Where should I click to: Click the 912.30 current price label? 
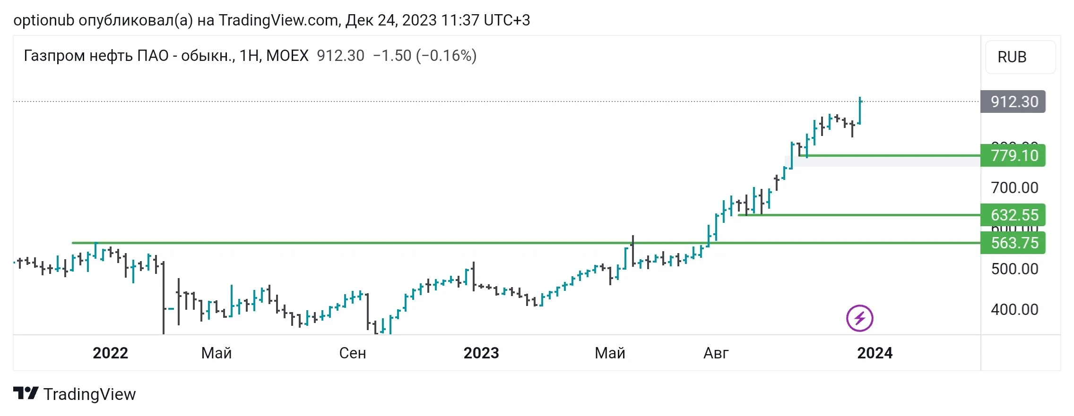(1013, 102)
